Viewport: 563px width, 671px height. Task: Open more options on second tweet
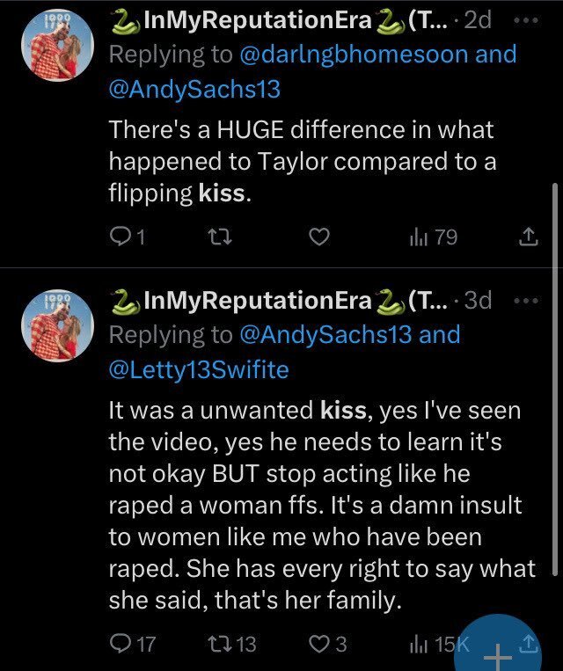[x=527, y=299]
